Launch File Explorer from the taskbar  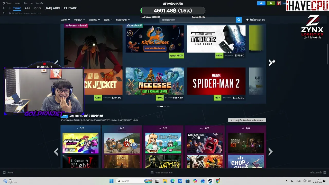pos(165,181)
